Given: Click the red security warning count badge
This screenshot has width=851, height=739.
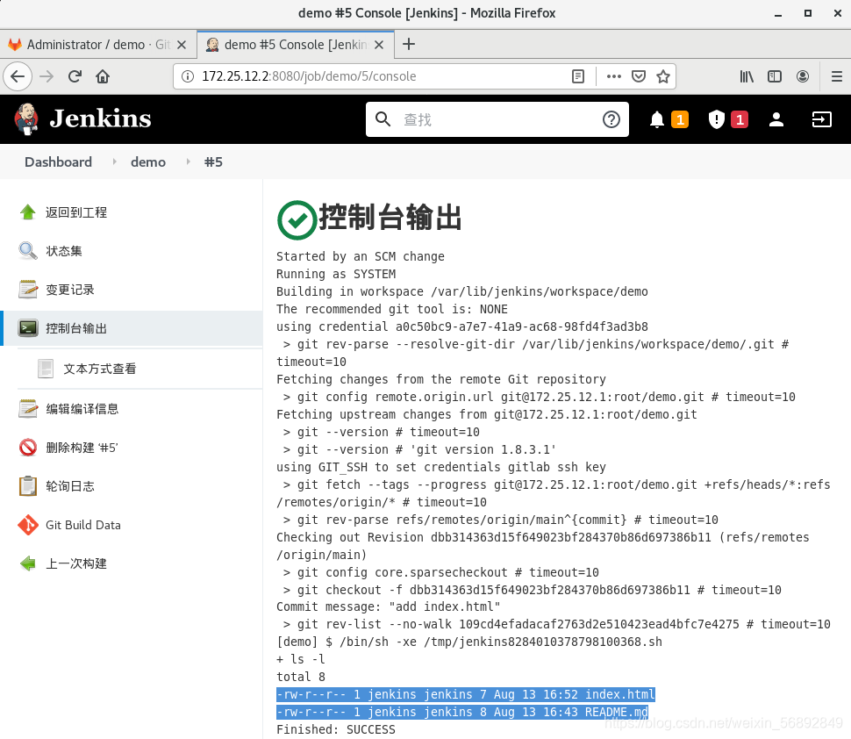Looking at the screenshot, I should point(740,119).
